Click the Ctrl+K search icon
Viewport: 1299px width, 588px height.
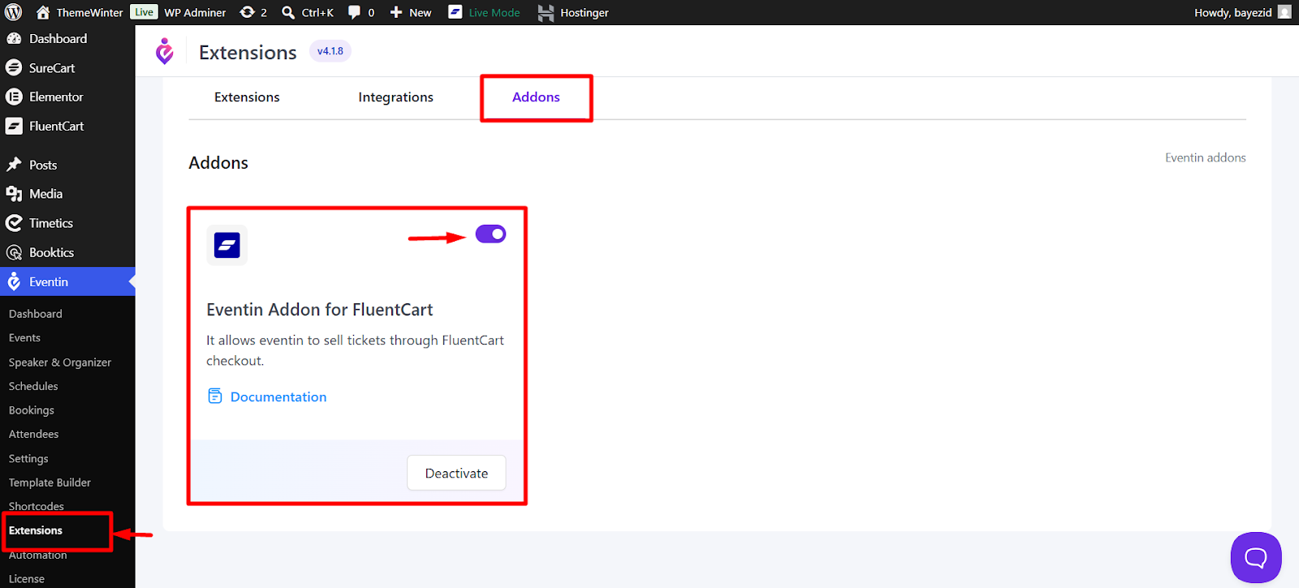[x=288, y=12]
